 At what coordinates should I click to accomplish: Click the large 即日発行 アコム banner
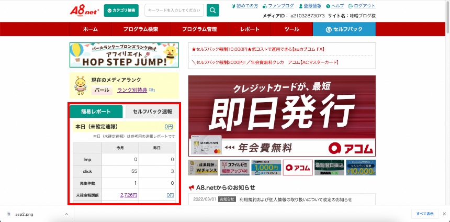tap(282, 116)
